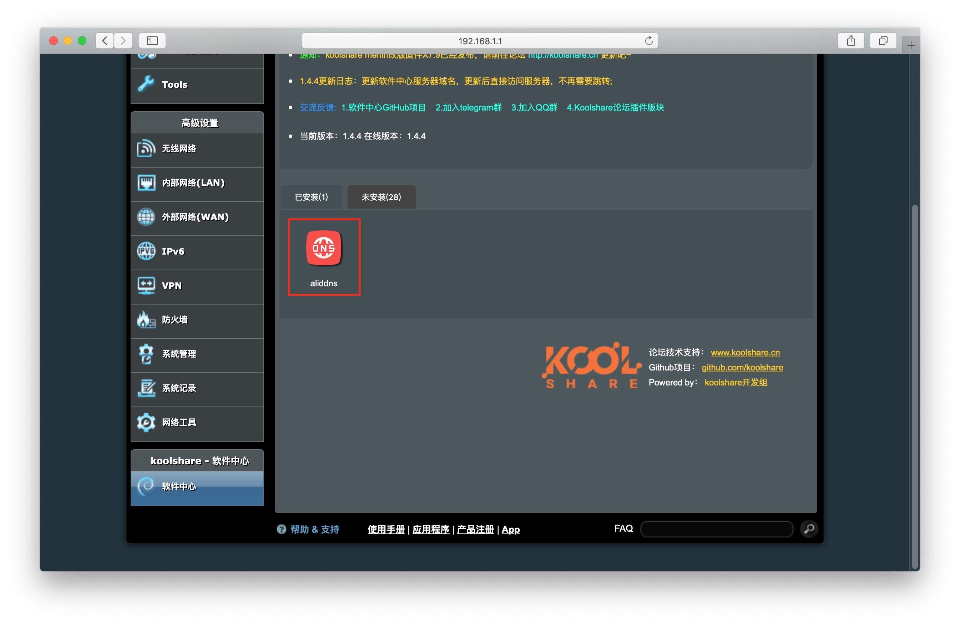
Task: Reload the page in Safari
Action: coord(648,41)
